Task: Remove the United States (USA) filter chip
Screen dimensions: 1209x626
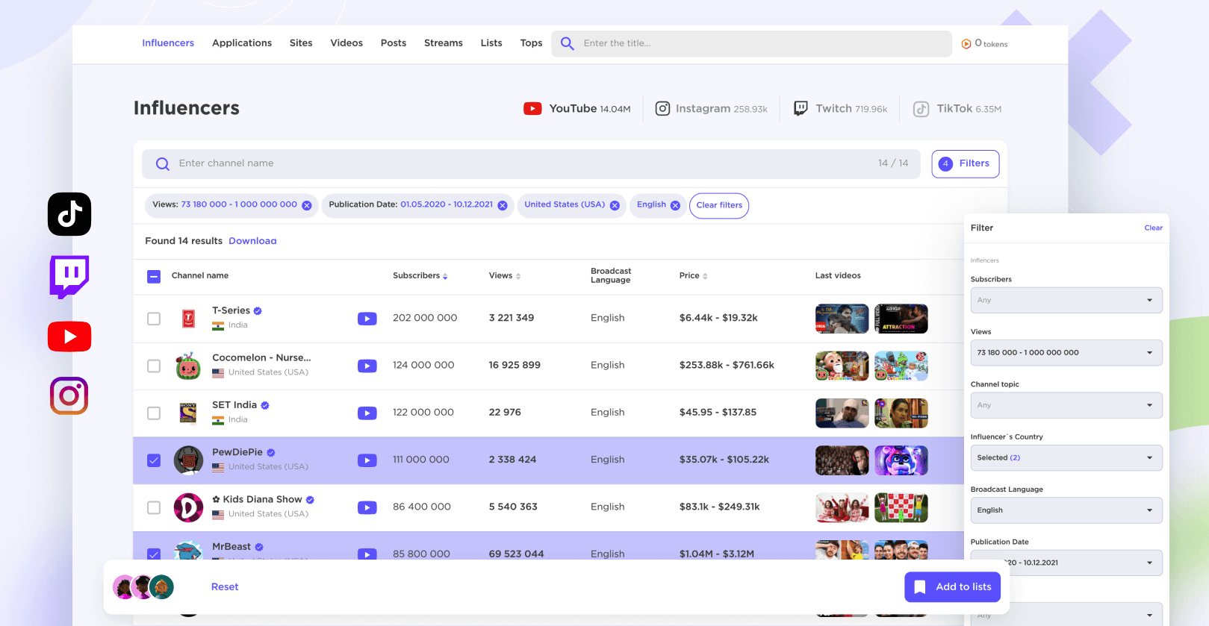Action: [615, 206]
